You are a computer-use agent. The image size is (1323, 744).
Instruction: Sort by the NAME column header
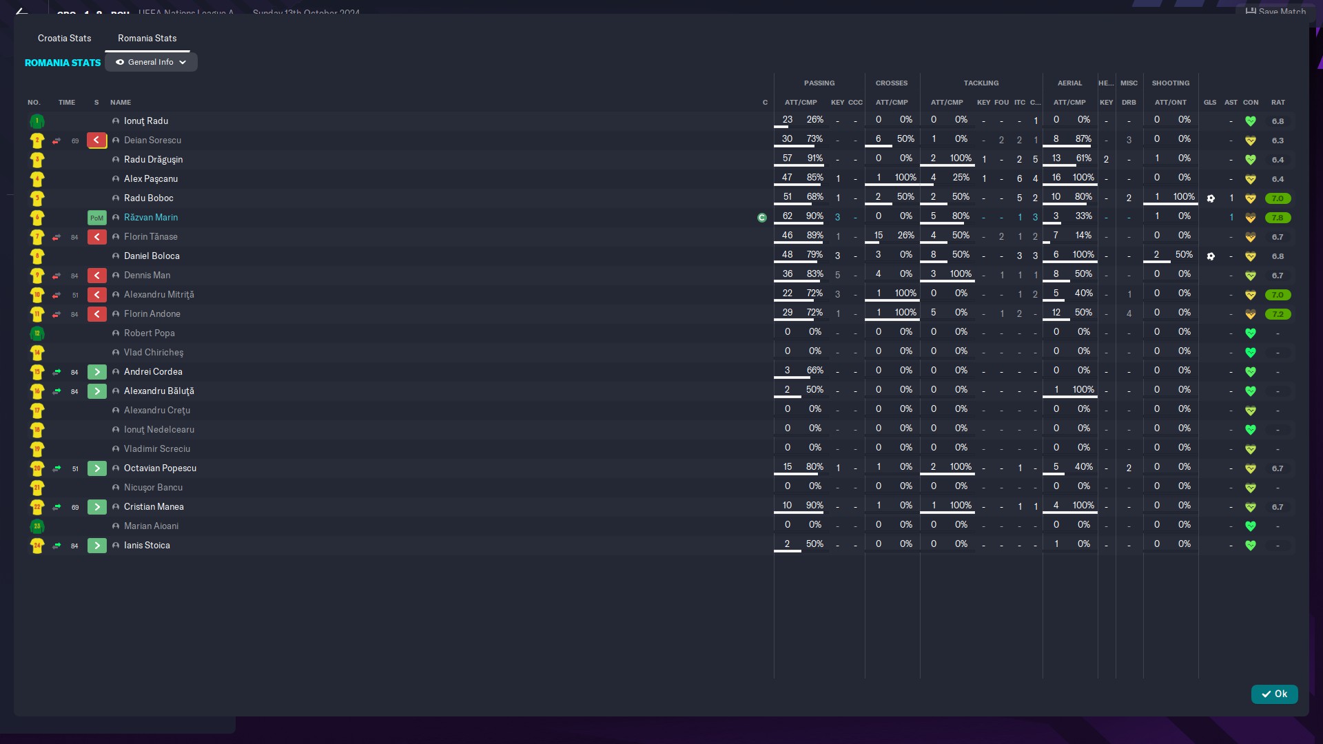[121, 102]
